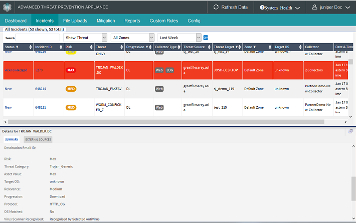The image size is (356, 223).
Task: Expand the All Zones dropdown
Action: [133, 38]
